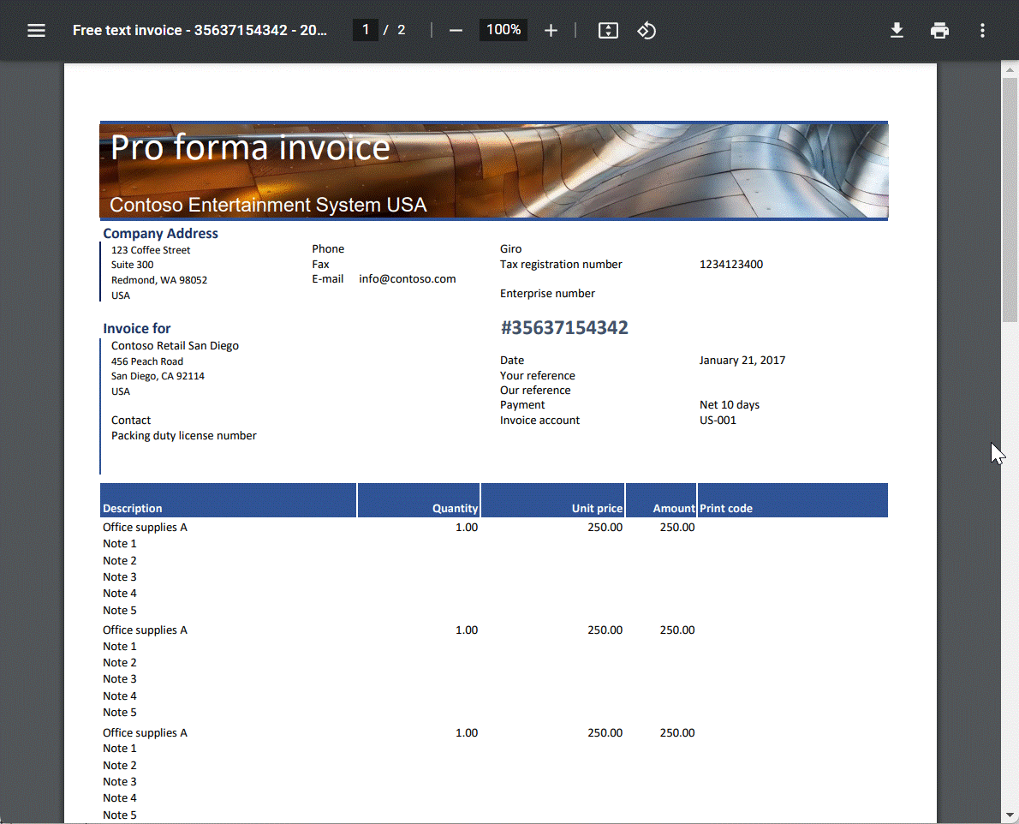
Task: Zoom out of the document
Action: (456, 30)
